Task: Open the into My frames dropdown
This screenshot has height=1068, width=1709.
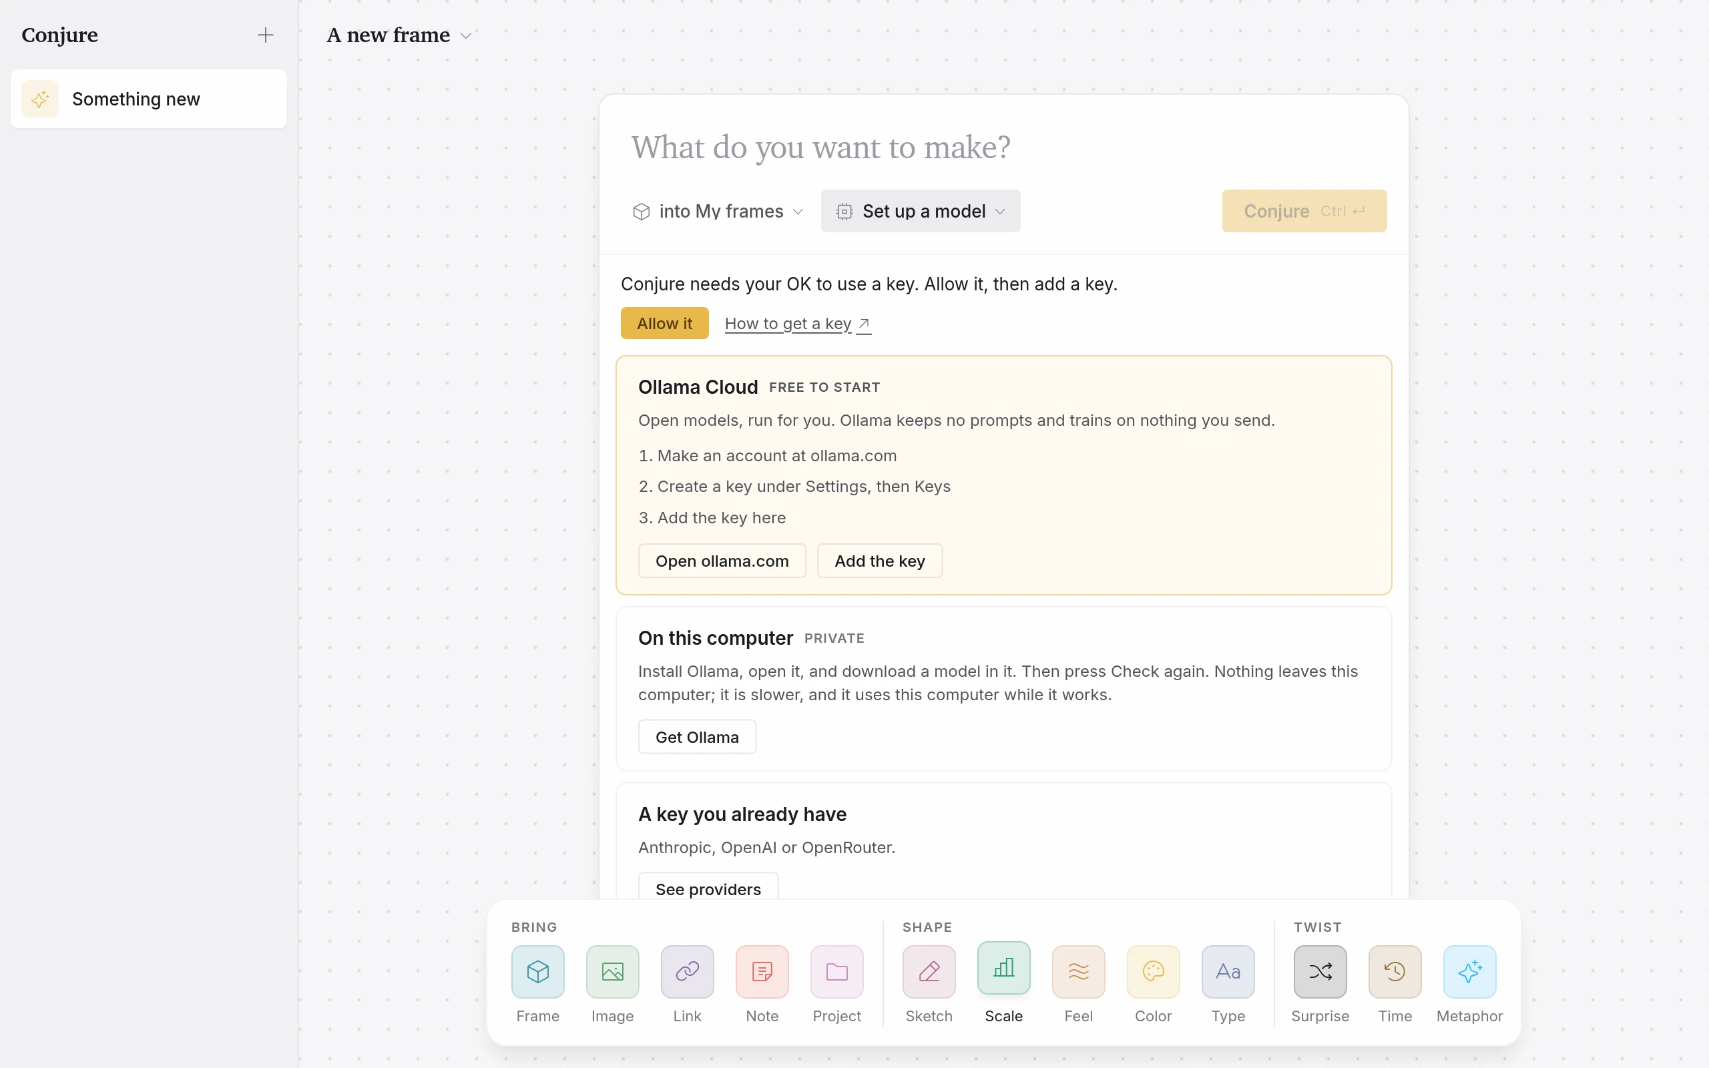Action: click(x=718, y=211)
